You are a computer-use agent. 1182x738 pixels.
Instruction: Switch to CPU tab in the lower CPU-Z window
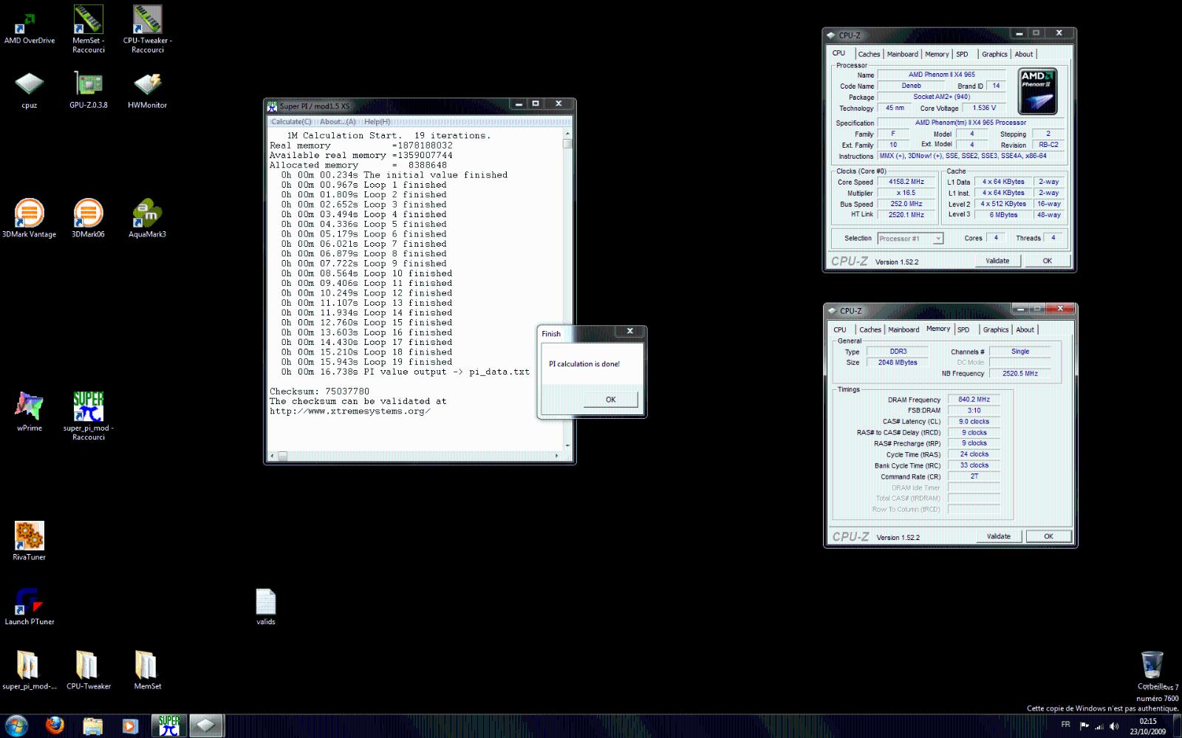840,329
